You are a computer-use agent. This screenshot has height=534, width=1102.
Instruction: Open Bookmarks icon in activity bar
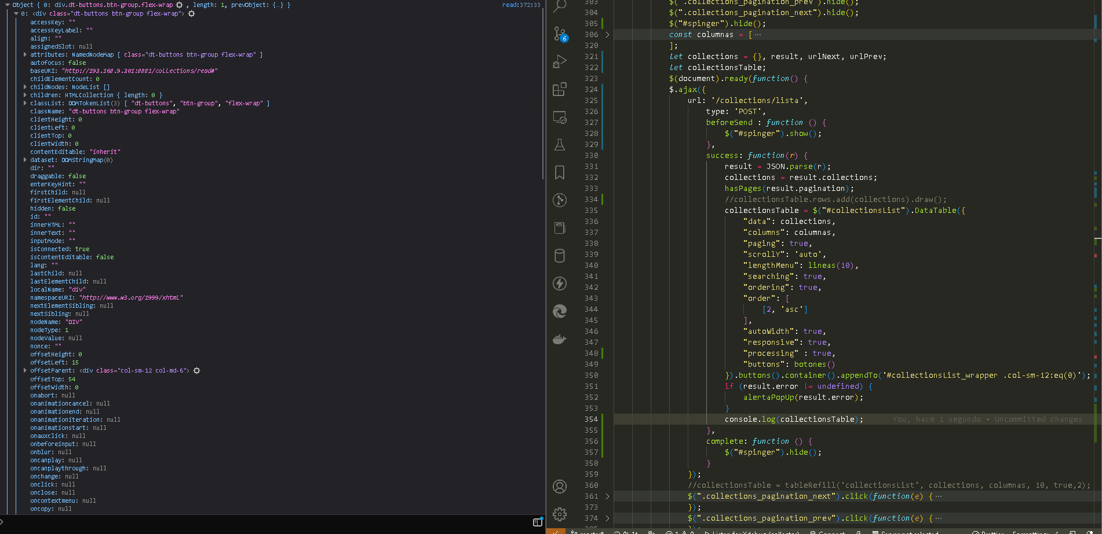(560, 172)
